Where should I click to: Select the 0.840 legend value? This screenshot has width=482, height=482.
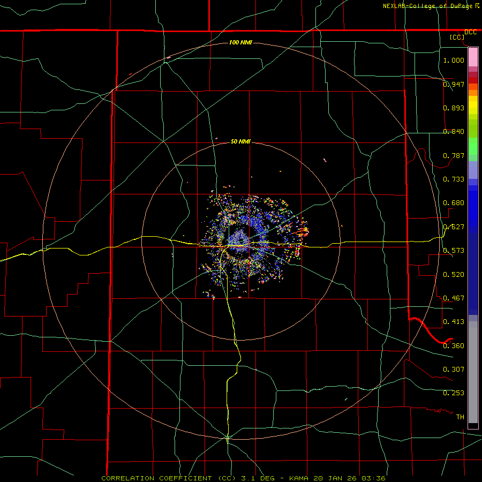[454, 132]
